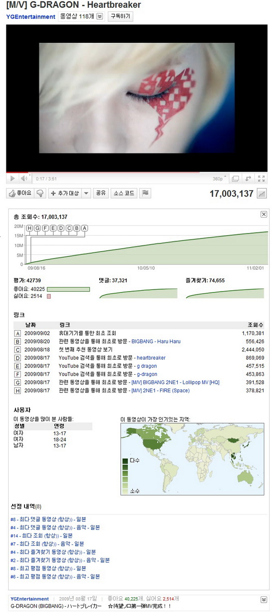Select chart marker E
Viewport: 272px width, 614px height.
[x=53, y=228]
